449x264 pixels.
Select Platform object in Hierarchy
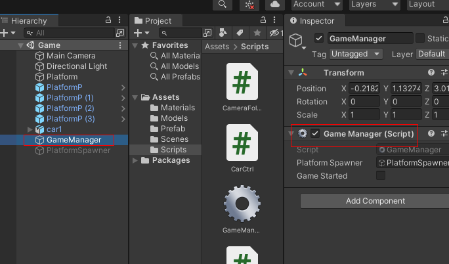click(x=62, y=77)
